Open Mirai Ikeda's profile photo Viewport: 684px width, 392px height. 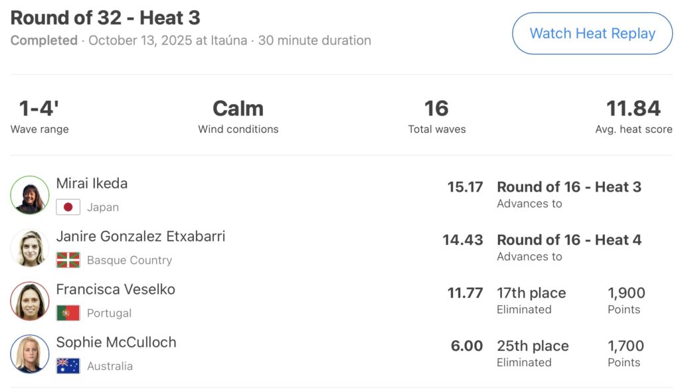pyautogui.click(x=30, y=195)
